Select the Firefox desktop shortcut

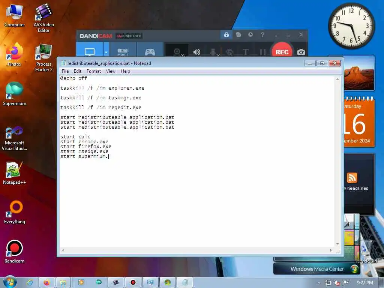[x=15, y=54]
